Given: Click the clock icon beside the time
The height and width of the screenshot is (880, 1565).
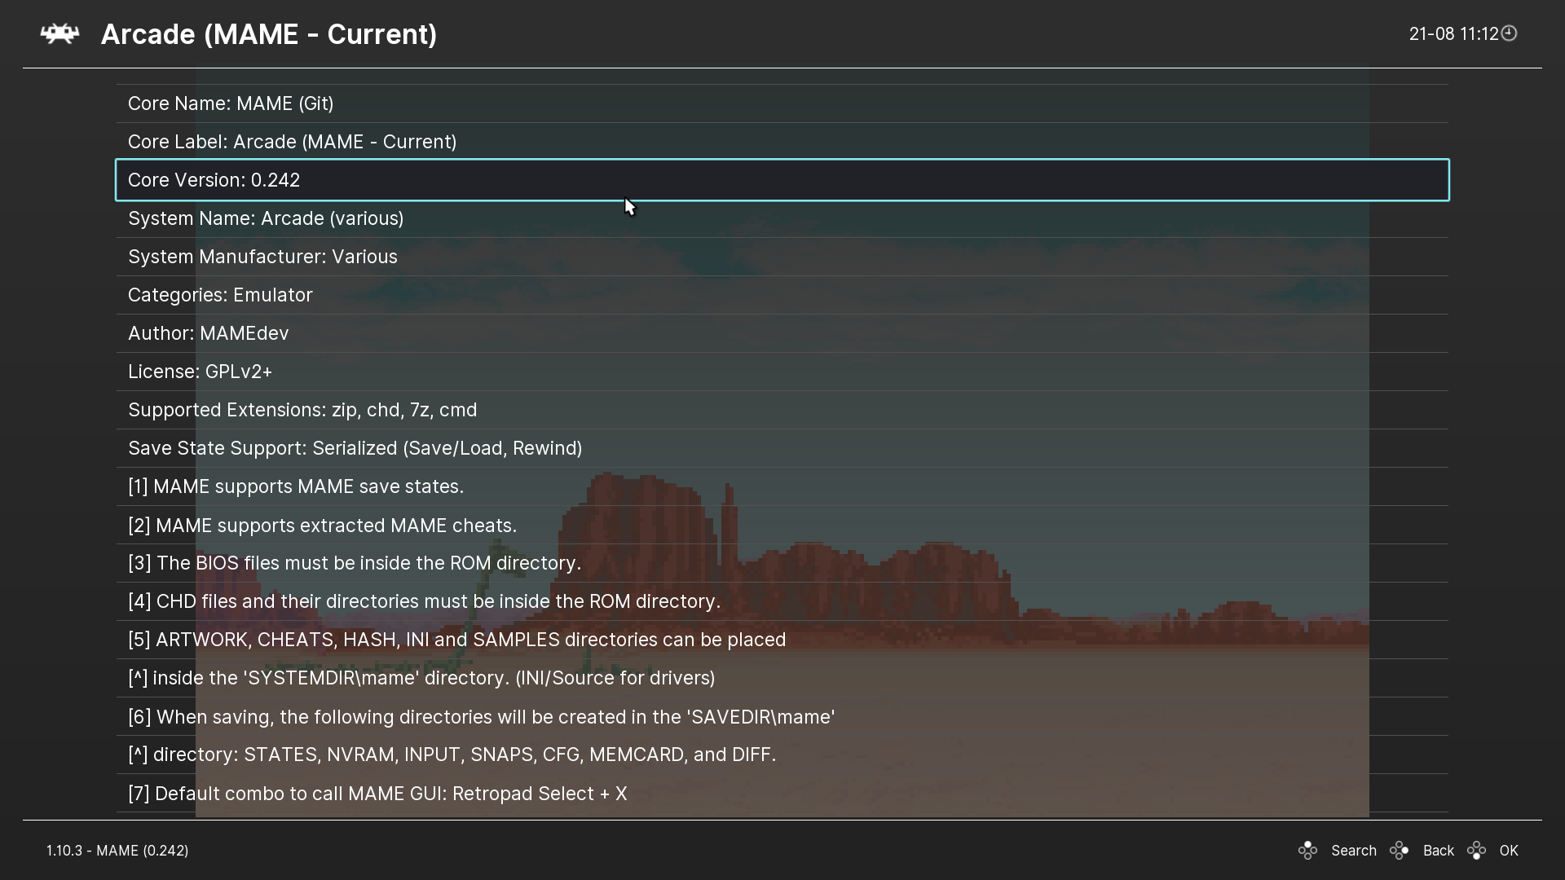Looking at the screenshot, I should click(x=1510, y=33).
